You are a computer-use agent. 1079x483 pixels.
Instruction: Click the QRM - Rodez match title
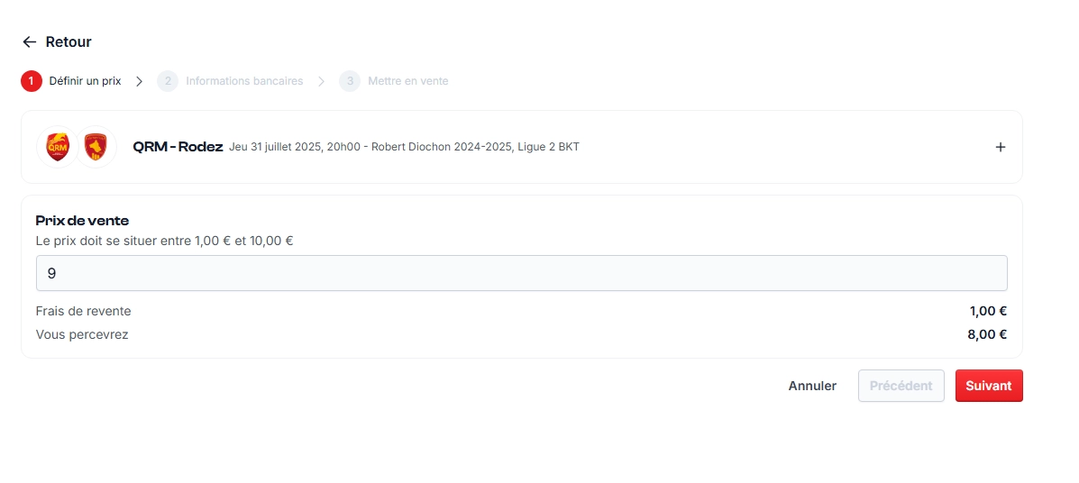click(x=178, y=147)
